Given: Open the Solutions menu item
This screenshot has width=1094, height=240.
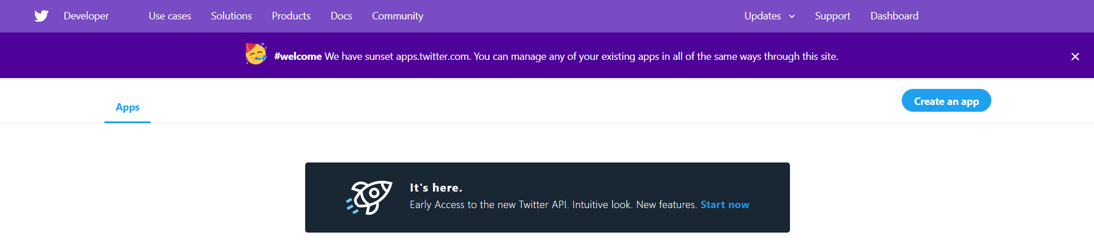Looking at the screenshot, I should (x=231, y=16).
